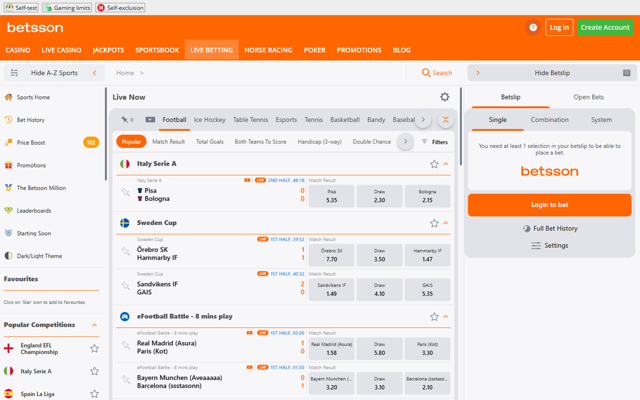
Task: Open the help question mark icon
Action: (x=533, y=27)
